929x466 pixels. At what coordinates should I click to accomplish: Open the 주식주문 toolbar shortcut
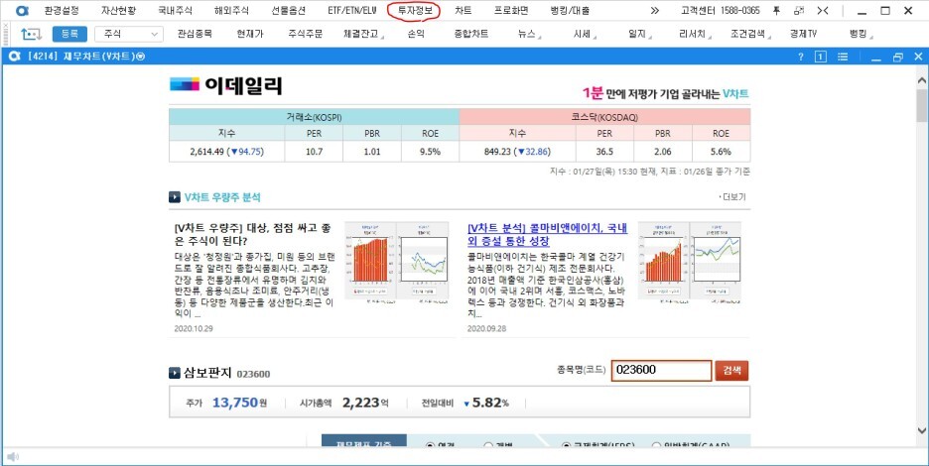305,35
